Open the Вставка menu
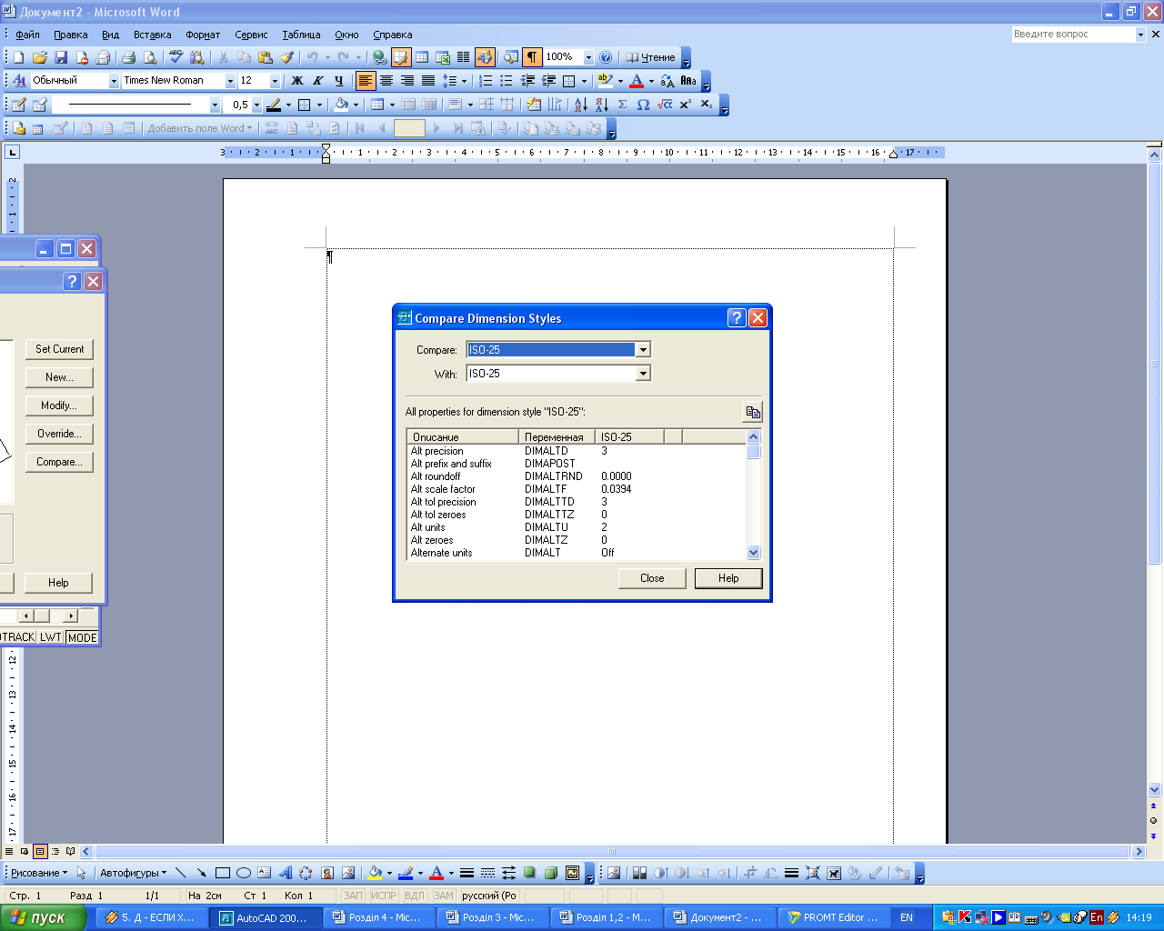Screen dimensions: 1164x931 pos(152,35)
